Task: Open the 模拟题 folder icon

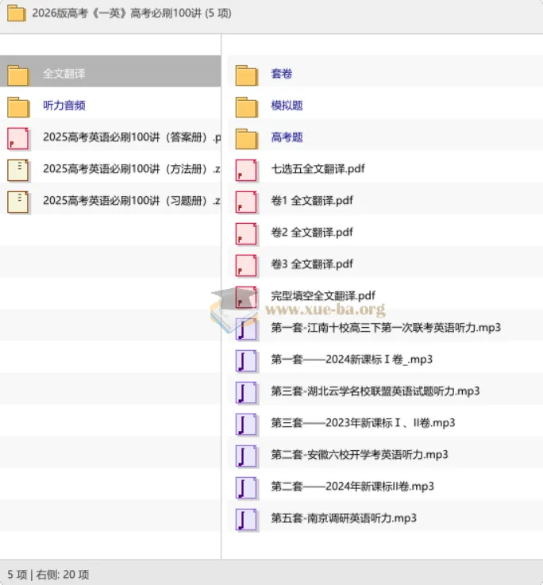Action: 246,106
